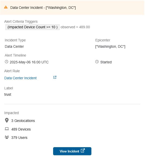The image size is (145, 156).
Task: Select the map pin Geolocations icon
Action: click(x=7, y=120)
